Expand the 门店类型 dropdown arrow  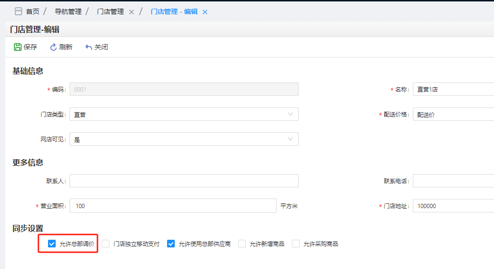point(290,114)
